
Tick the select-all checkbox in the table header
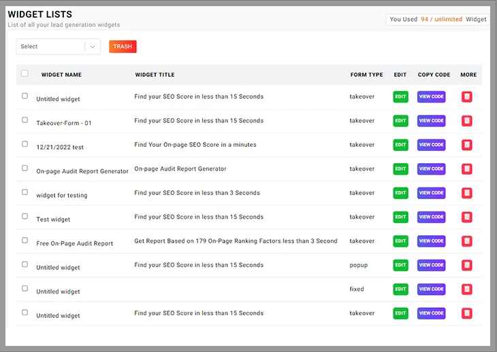(25, 73)
